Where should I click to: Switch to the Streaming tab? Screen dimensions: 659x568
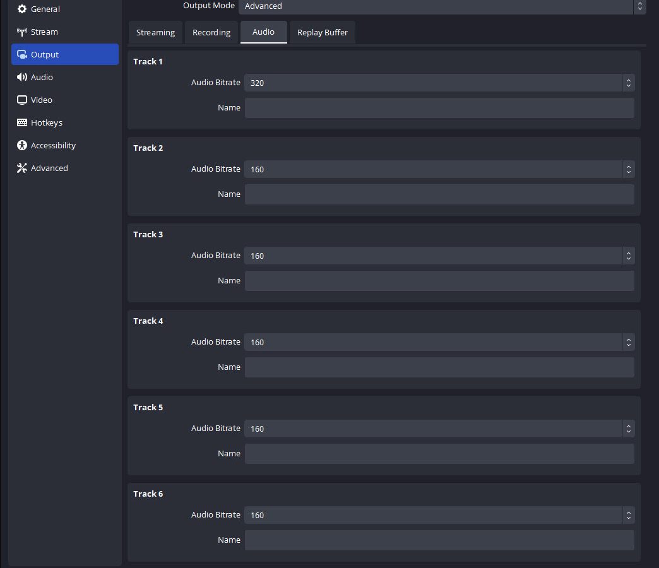(x=155, y=33)
